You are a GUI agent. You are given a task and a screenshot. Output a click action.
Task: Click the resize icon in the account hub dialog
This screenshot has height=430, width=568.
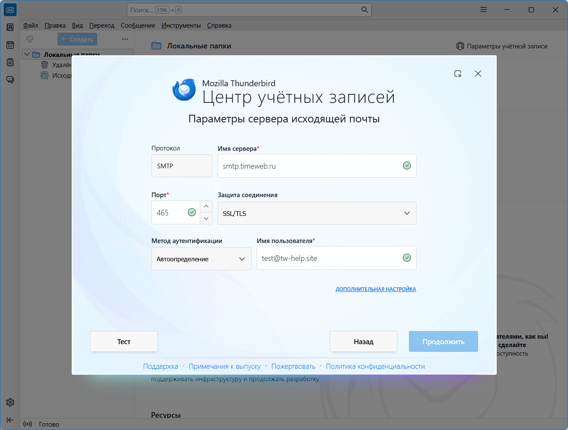coord(458,74)
